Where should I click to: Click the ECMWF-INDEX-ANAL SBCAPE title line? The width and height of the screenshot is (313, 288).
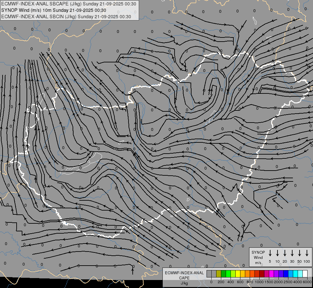tap(69, 4)
